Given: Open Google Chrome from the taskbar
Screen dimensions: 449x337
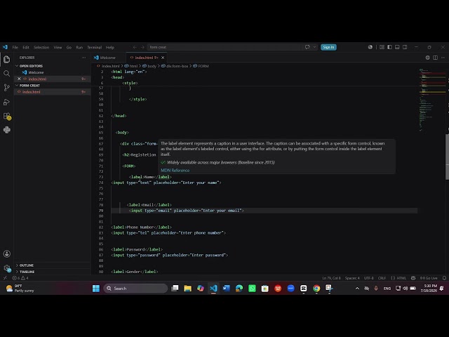Looking at the screenshot, I should pos(316,289).
